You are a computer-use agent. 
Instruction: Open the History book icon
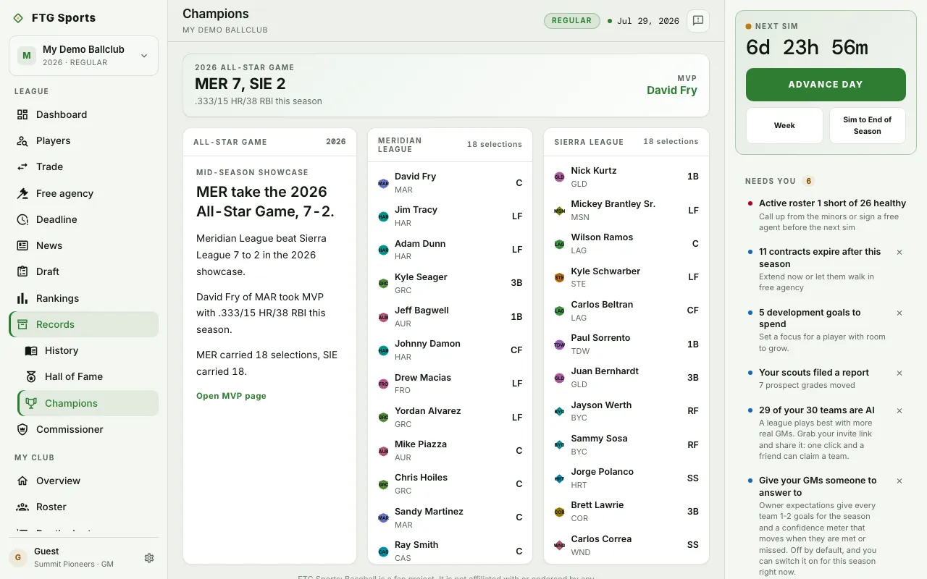pyautogui.click(x=31, y=350)
